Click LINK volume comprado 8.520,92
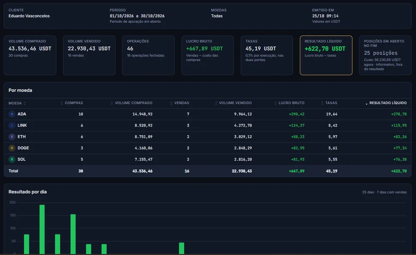The width and height of the screenshot is (416, 255). 144,126
